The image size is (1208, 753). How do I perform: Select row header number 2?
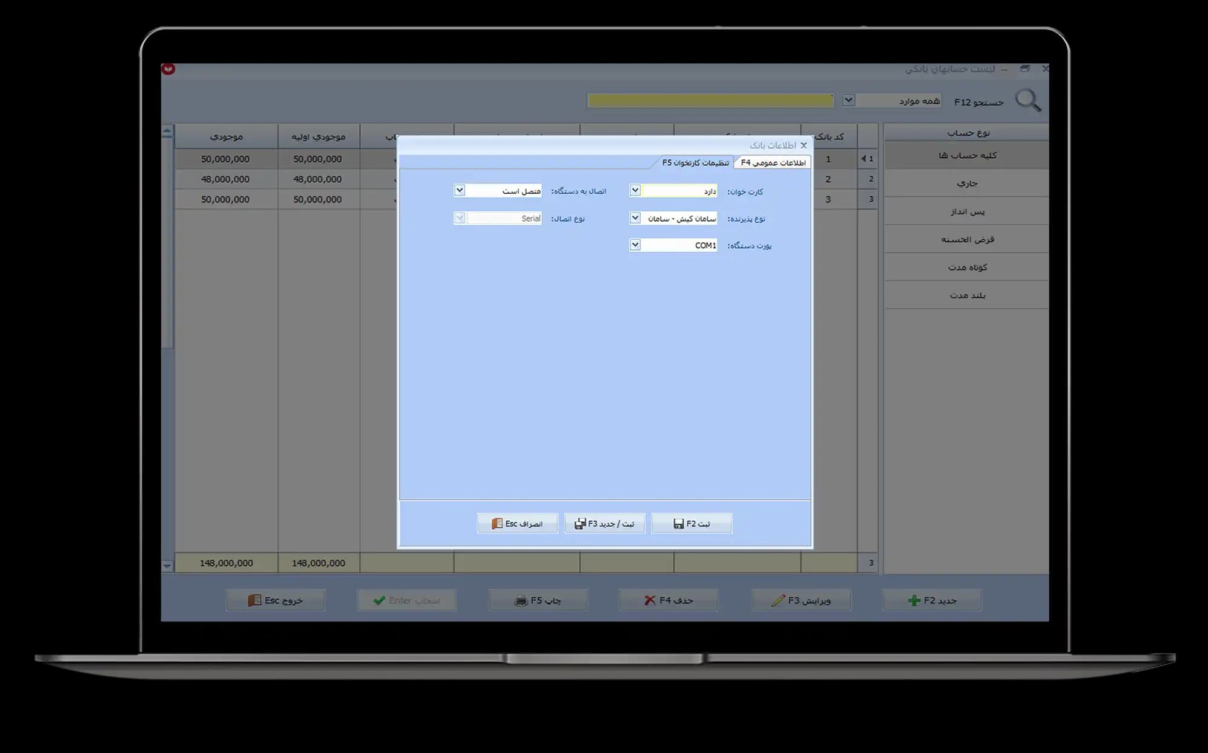pyautogui.click(x=868, y=179)
